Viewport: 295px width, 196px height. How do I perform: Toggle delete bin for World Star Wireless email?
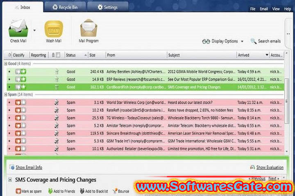coord(57,102)
